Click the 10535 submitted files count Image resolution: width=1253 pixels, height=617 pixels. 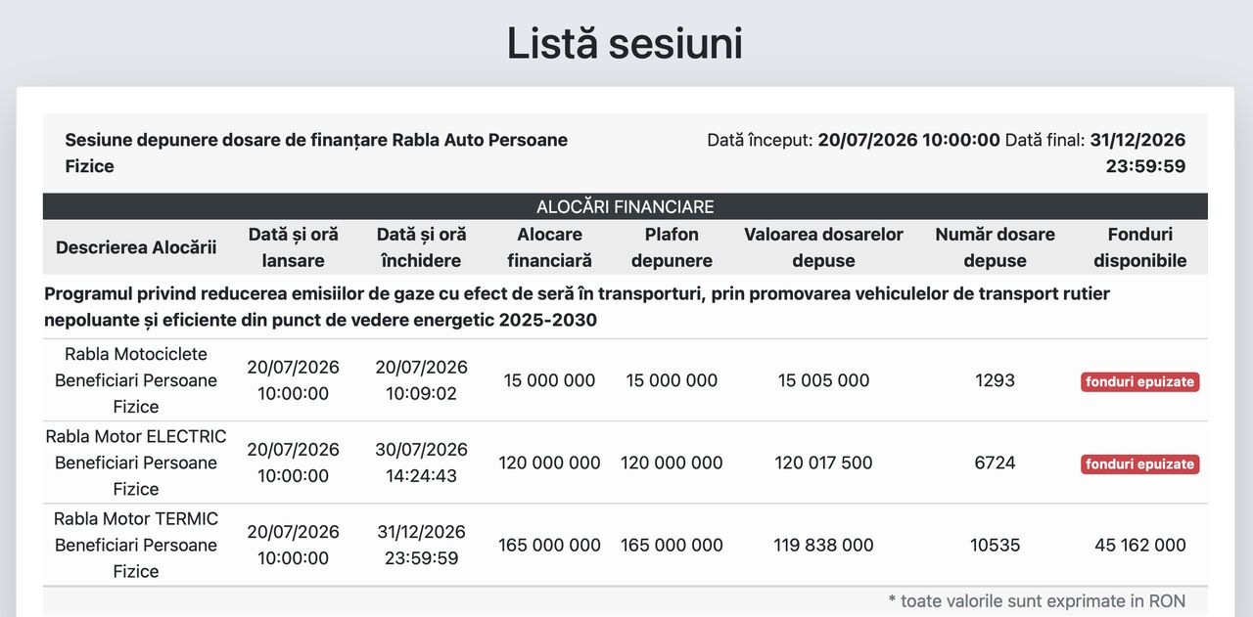996,545
